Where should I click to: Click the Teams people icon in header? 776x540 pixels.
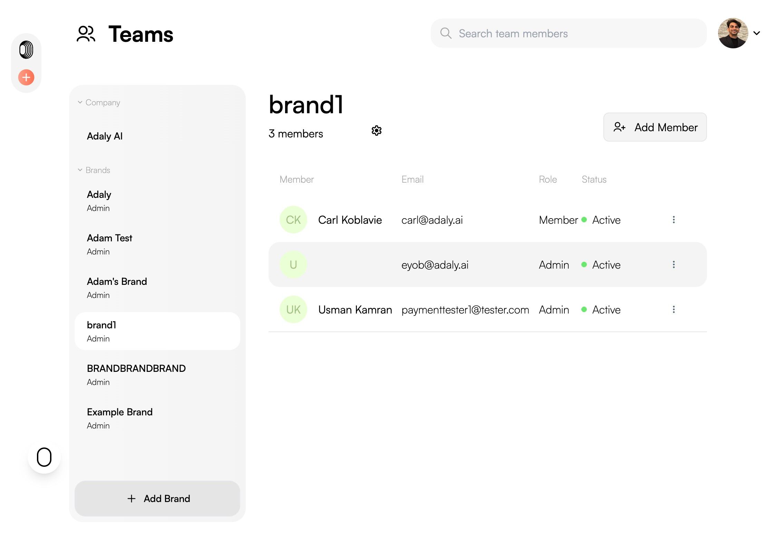pos(86,34)
